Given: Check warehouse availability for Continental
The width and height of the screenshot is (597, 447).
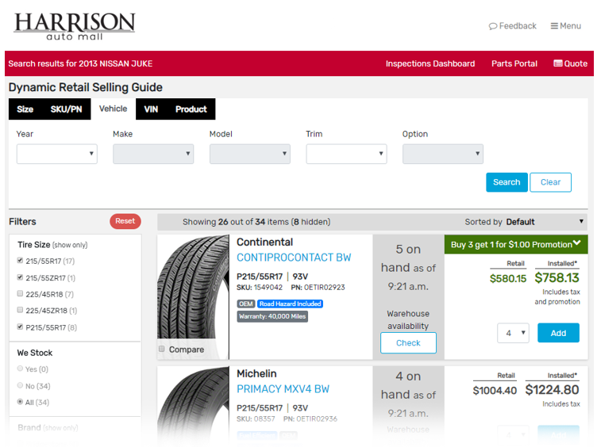Looking at the screenshot, I should click(408, 343).
